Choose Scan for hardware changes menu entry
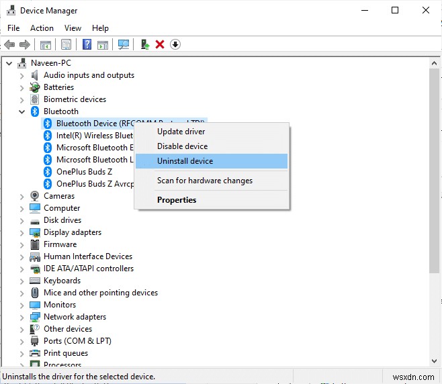The width and height of the screenshot is (442, 384). pos(212,181)
